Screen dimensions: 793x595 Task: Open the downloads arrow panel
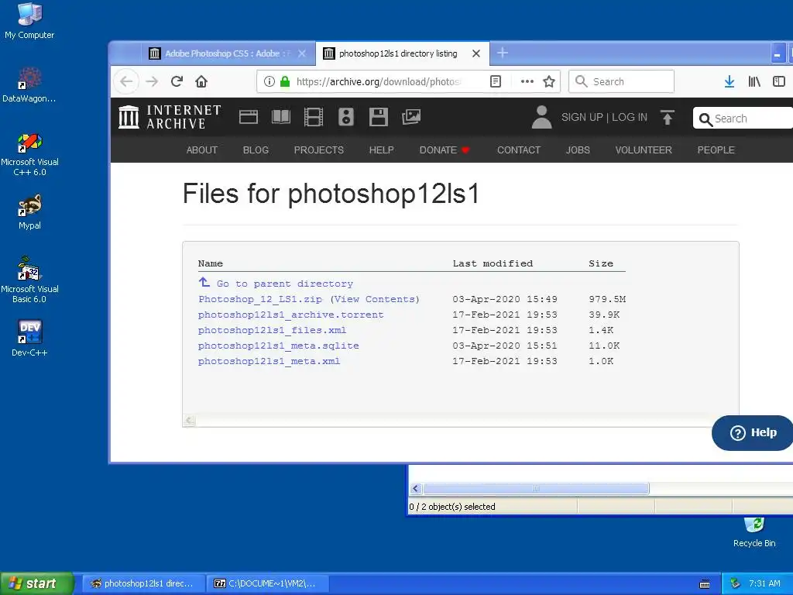point(729,81)
